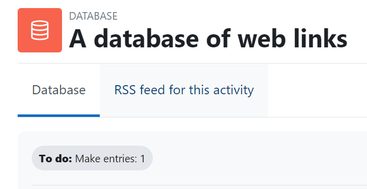Select the bold 'To do:' label

point(55,158)
